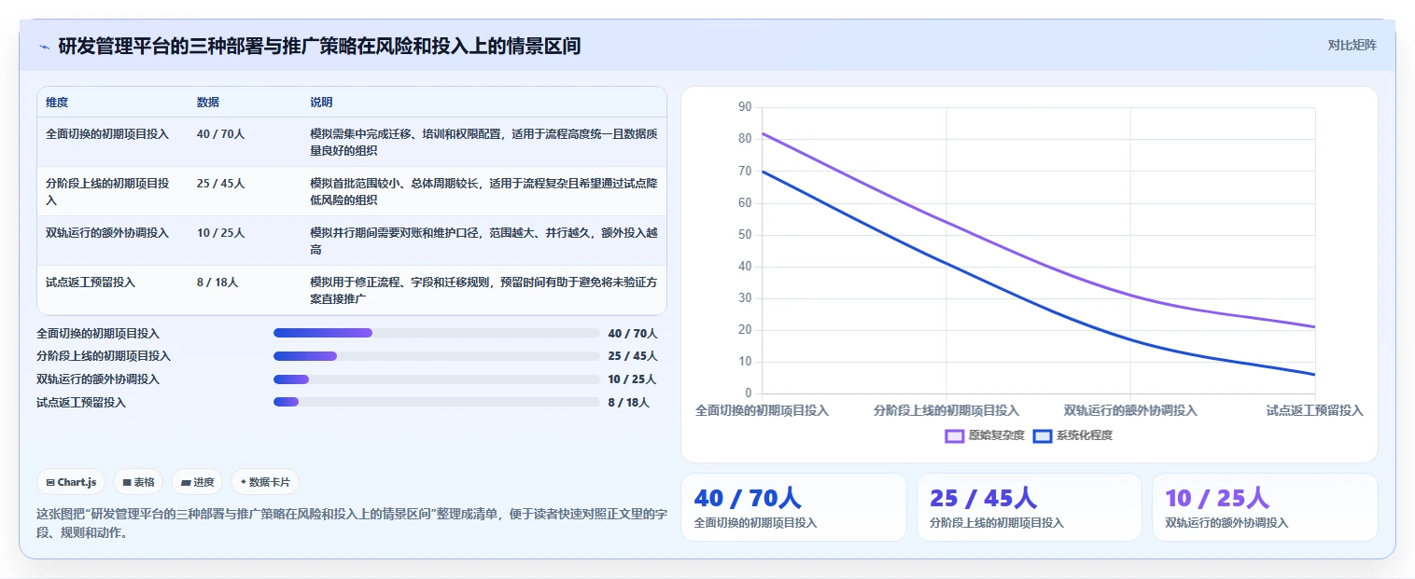Click the blue 系统化程度 legend swatch
Viewport: 1415px width, 579px height.
(x=1042, y=435)
